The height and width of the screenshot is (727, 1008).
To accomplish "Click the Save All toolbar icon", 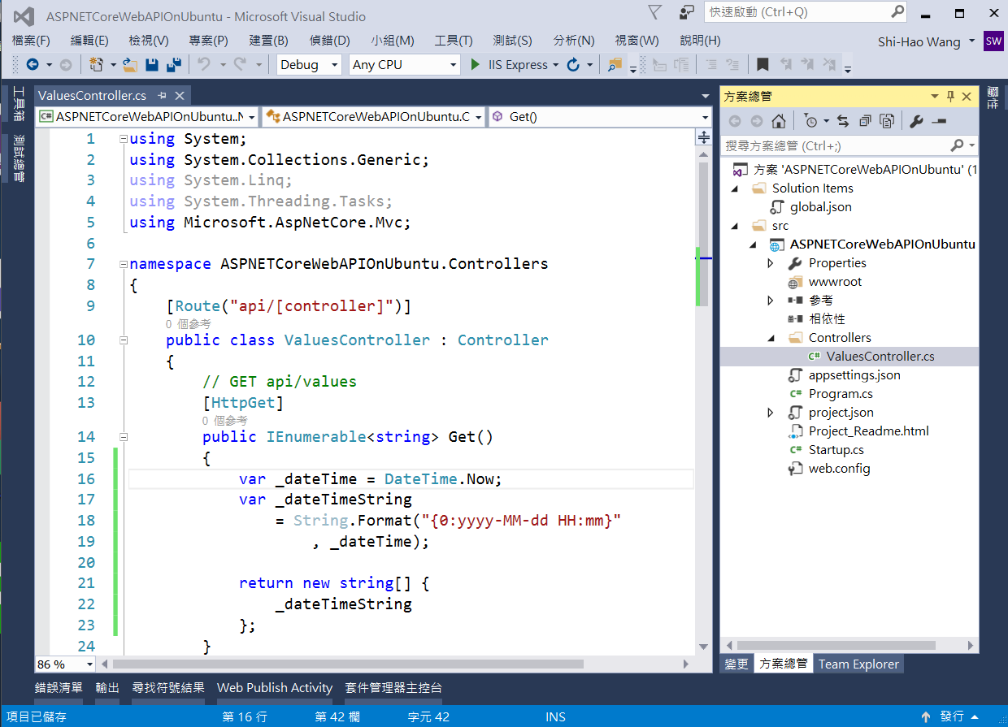I will pos(173,65).
